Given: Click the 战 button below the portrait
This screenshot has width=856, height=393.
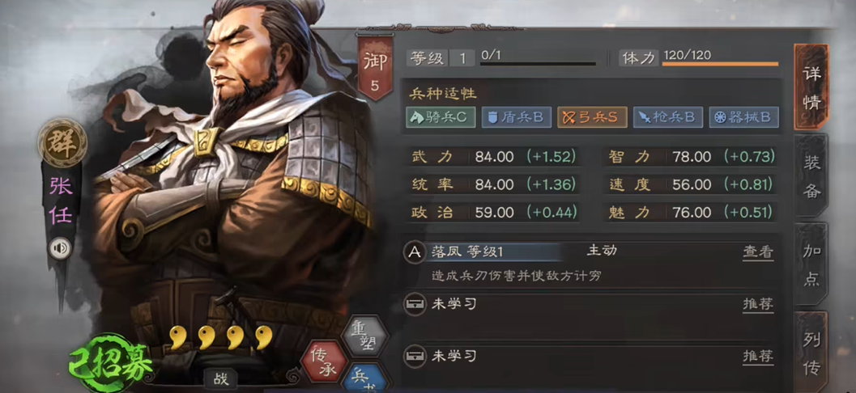Looking at the screenshot, I should coord(221,379).
